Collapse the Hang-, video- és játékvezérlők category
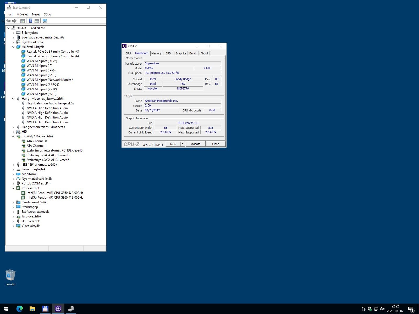This screenshot has height=314, width=419. click(13, 99)
